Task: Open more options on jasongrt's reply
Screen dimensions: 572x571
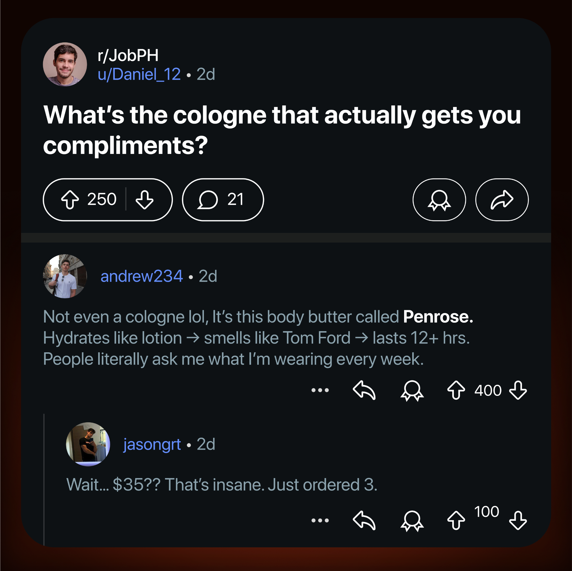Action: (320, 521)
